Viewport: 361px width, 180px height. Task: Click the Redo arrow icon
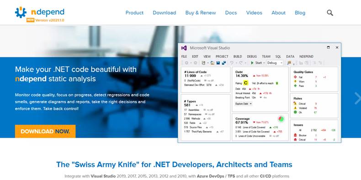[x=241, y=63]
